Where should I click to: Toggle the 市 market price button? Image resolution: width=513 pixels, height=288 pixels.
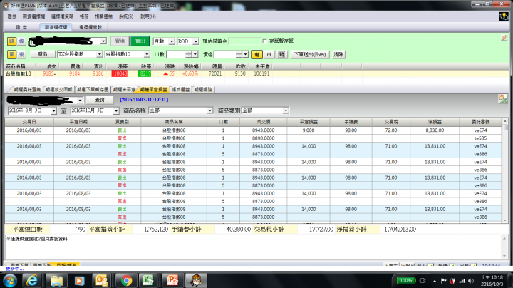coord(269,54)
